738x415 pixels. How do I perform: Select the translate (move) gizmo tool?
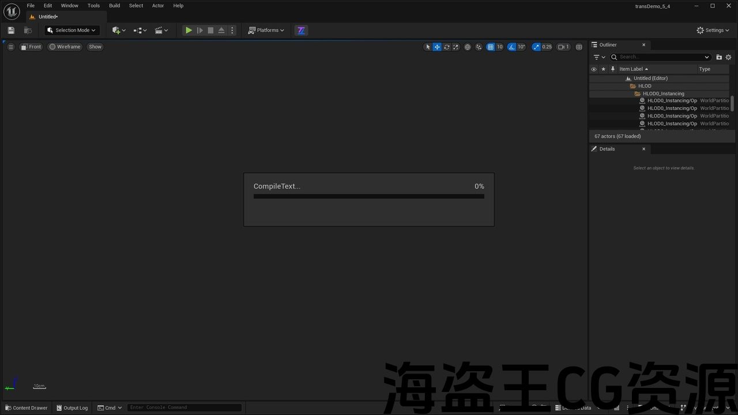click(x=437, y=47)
